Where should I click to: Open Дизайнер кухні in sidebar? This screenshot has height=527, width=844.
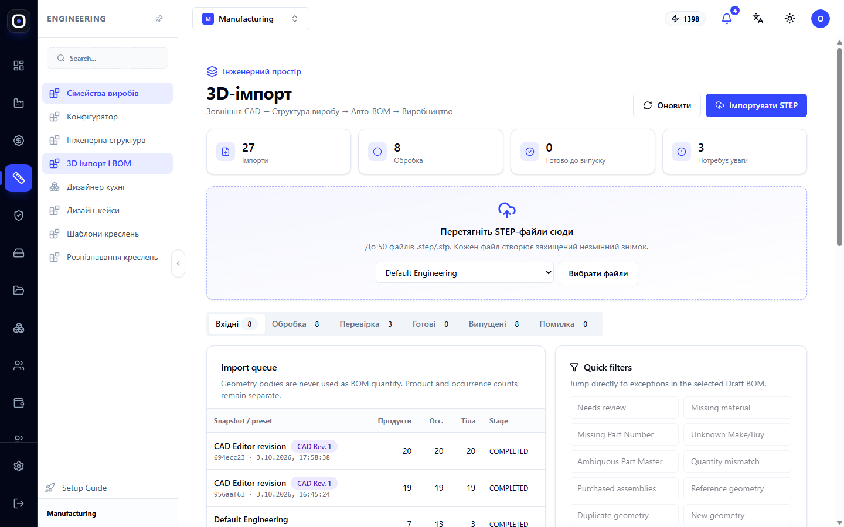pos(107,187)
